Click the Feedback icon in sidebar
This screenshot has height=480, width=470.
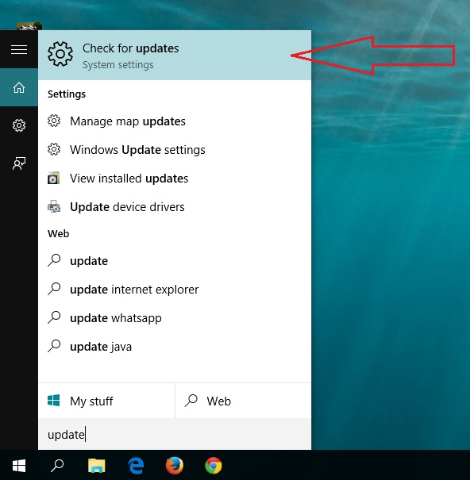click(x=19, y=163)
